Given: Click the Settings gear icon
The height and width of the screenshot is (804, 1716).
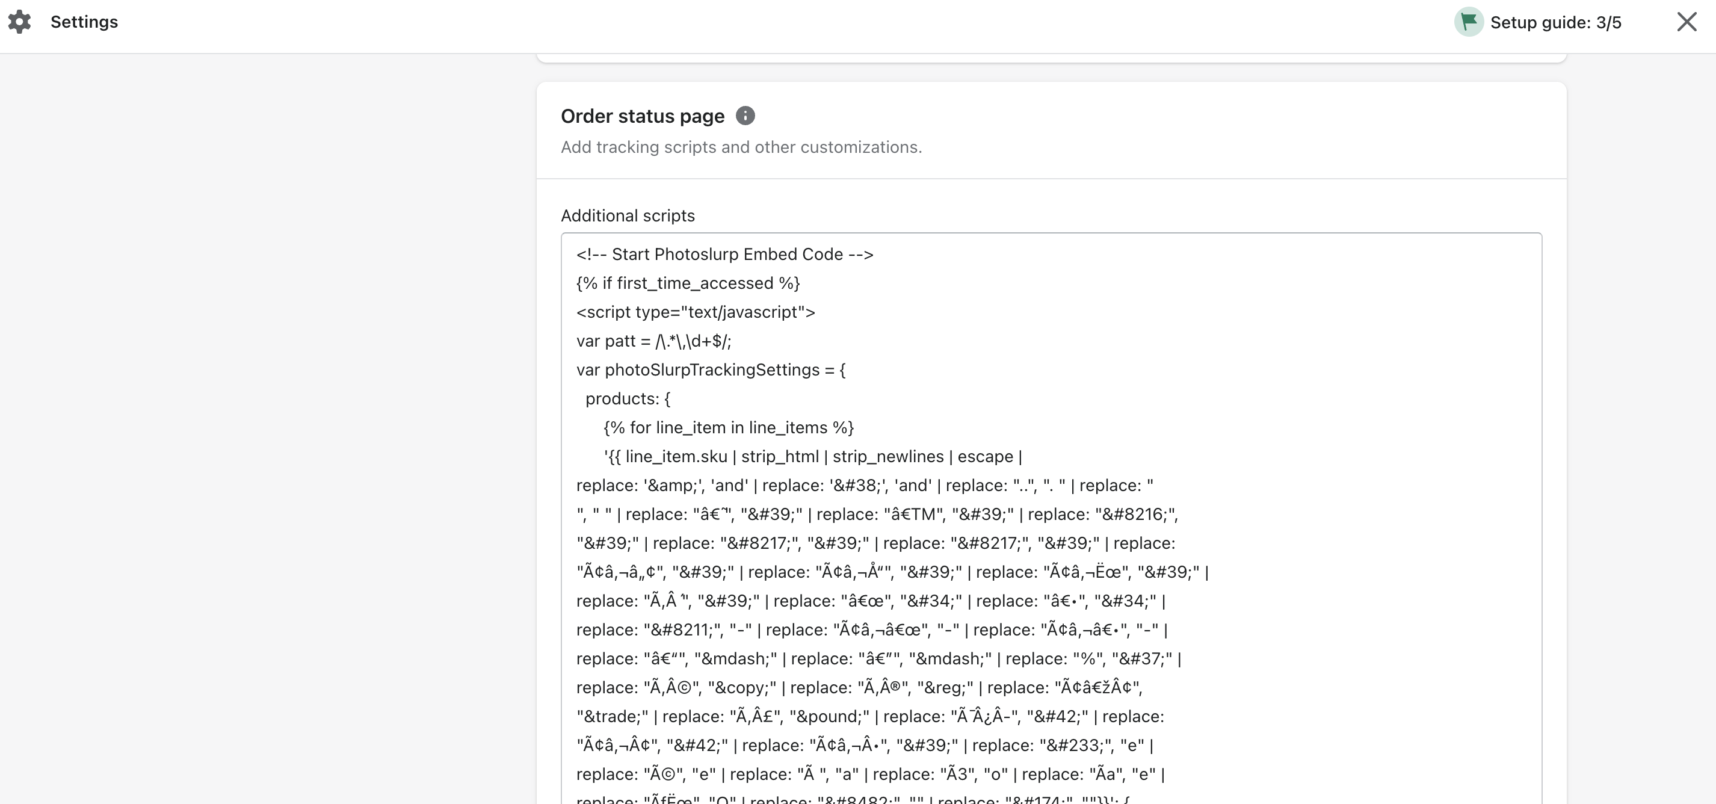Looking at the screenshot, I should [x=19, y=22].
